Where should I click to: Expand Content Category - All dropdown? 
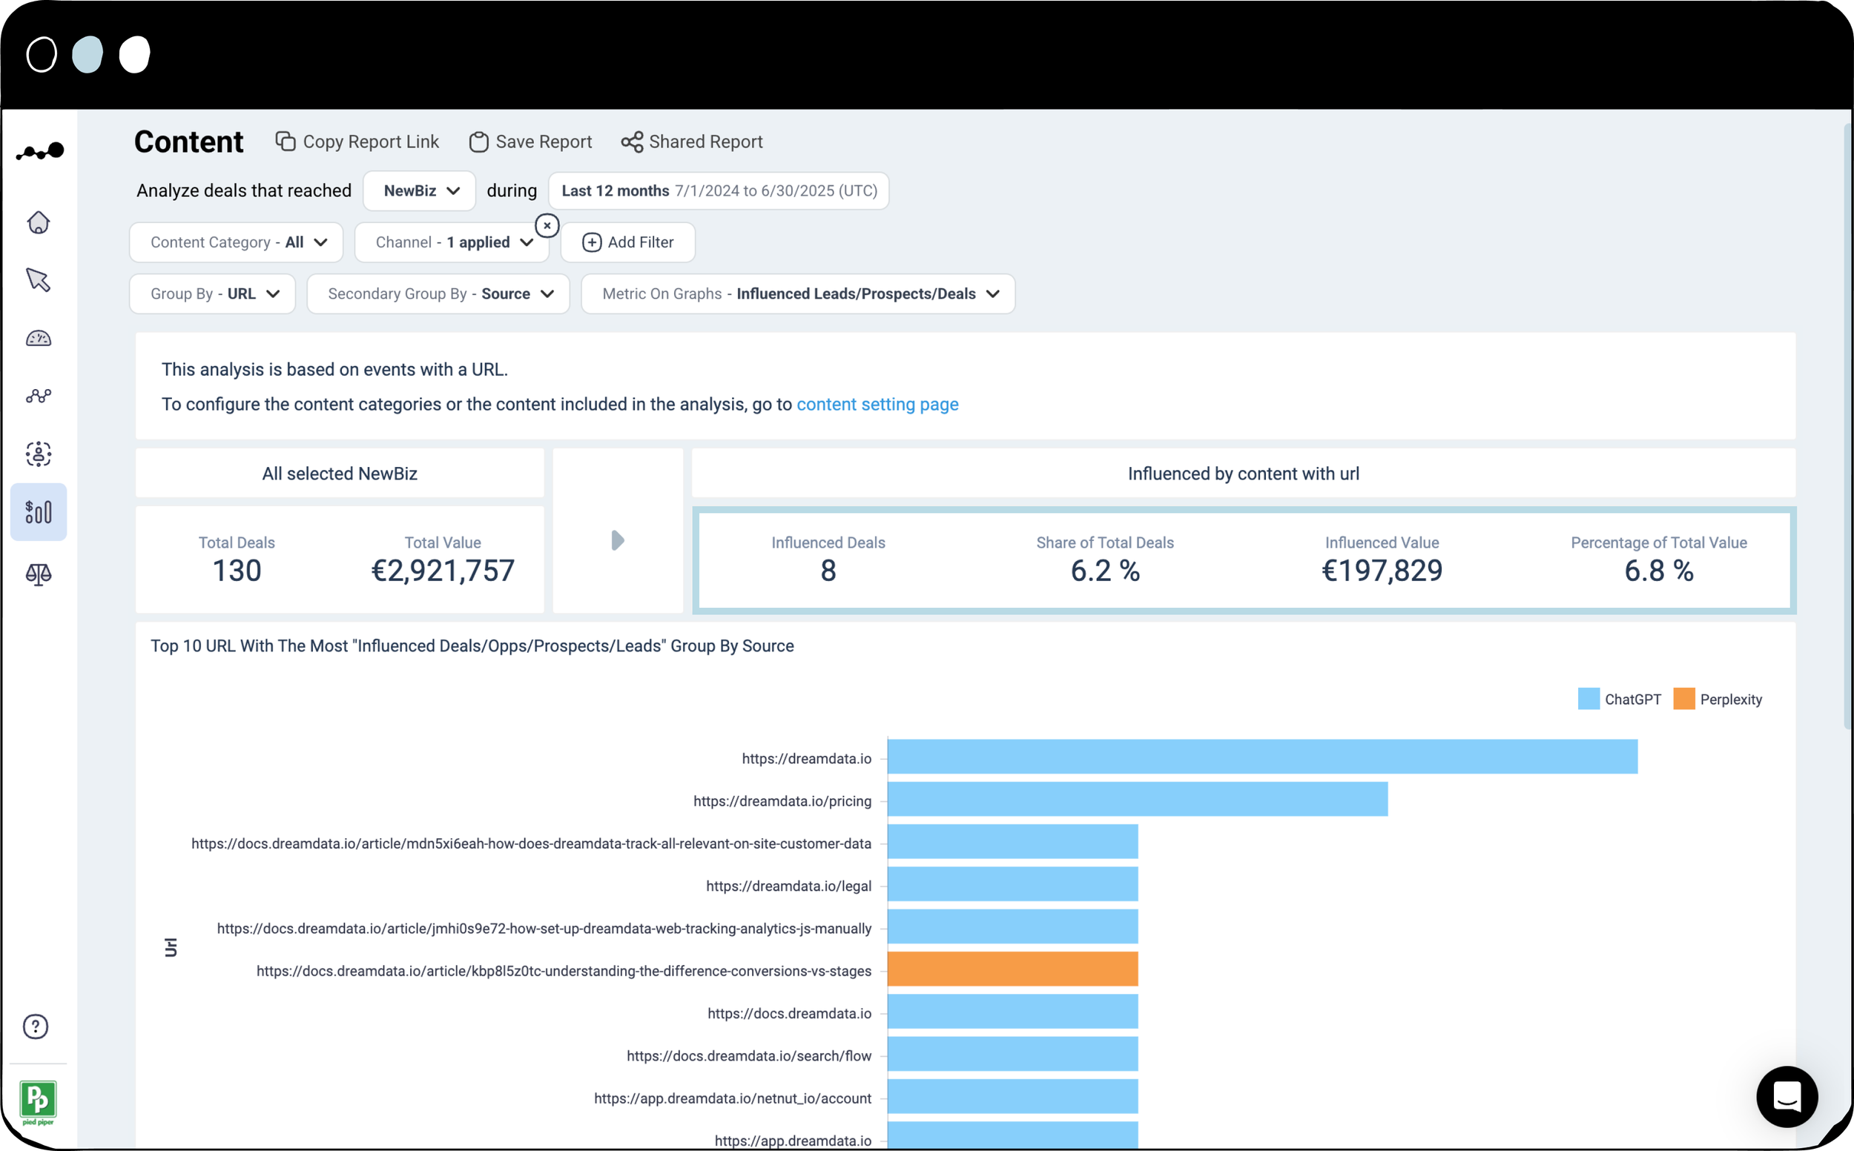click(x=236, y=242)
